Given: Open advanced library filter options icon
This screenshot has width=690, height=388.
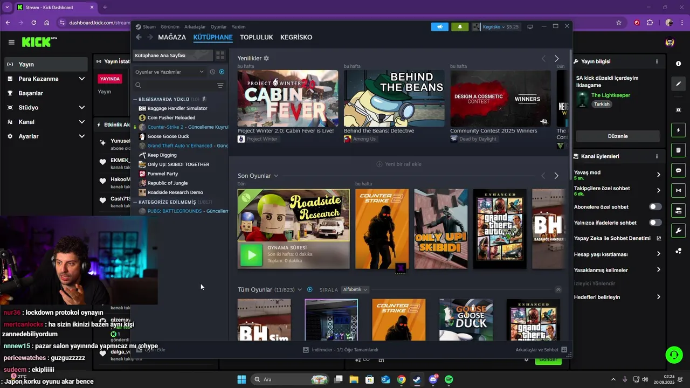Looking at the screenshot, I should point(220,85).
